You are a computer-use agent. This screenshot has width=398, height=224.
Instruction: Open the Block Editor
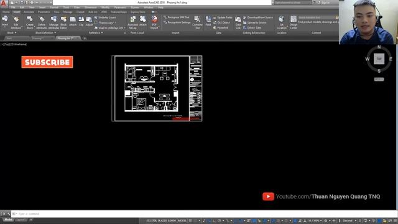point(63,22)
